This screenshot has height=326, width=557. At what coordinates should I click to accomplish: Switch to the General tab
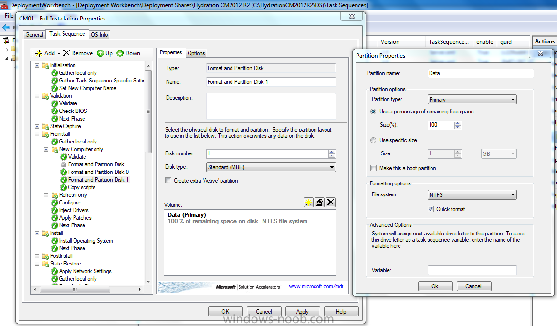(x=34, y=35)
